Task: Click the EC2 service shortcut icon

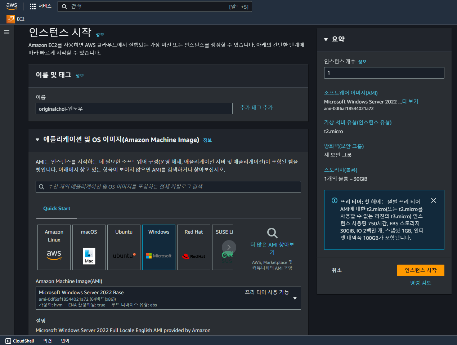Action: [x=11, y=19]
